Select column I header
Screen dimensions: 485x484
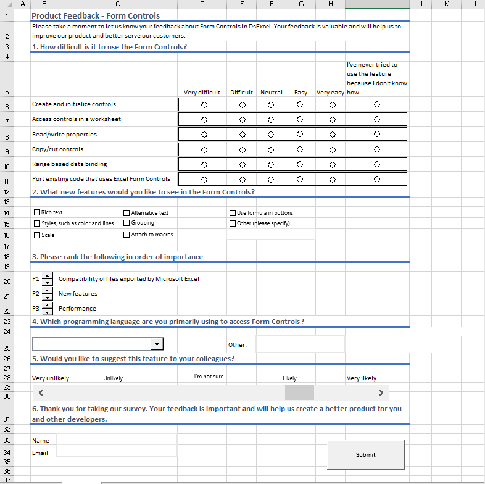pyautogui.click(x=378, y=4)
